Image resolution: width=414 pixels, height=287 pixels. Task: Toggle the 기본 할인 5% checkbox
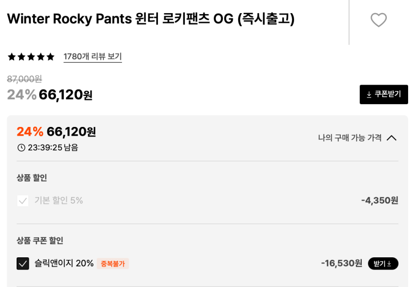click(x=23, y=200)
